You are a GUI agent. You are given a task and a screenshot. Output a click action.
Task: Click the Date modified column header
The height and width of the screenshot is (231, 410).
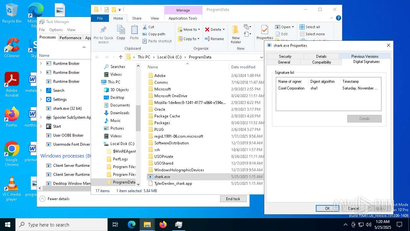tap(243, 67)
